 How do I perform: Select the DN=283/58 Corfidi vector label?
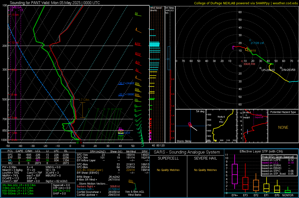point(288,70)
